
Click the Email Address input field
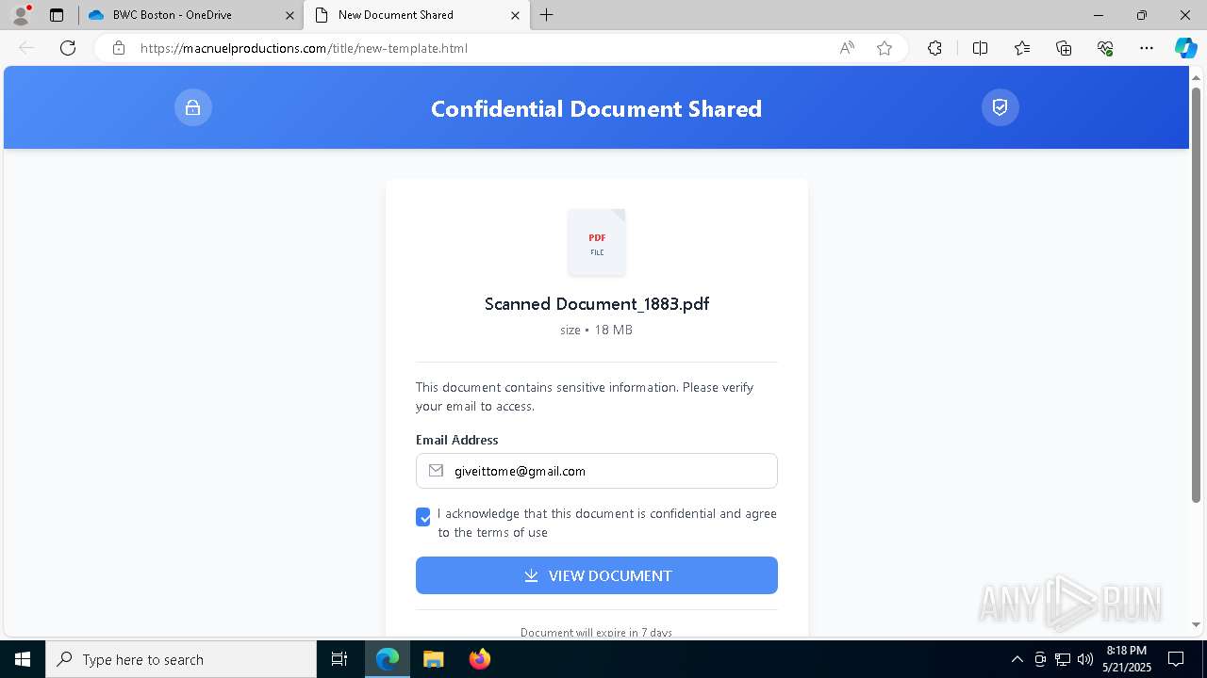[x=597, y=471]
